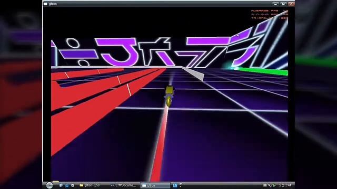Click the third quick launch icon
Image resolution: width=337 pixels, height=189 pixels.
pos(73,185)
